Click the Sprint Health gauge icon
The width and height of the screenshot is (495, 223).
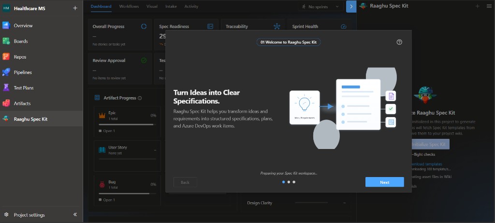[x=344, y=27]
